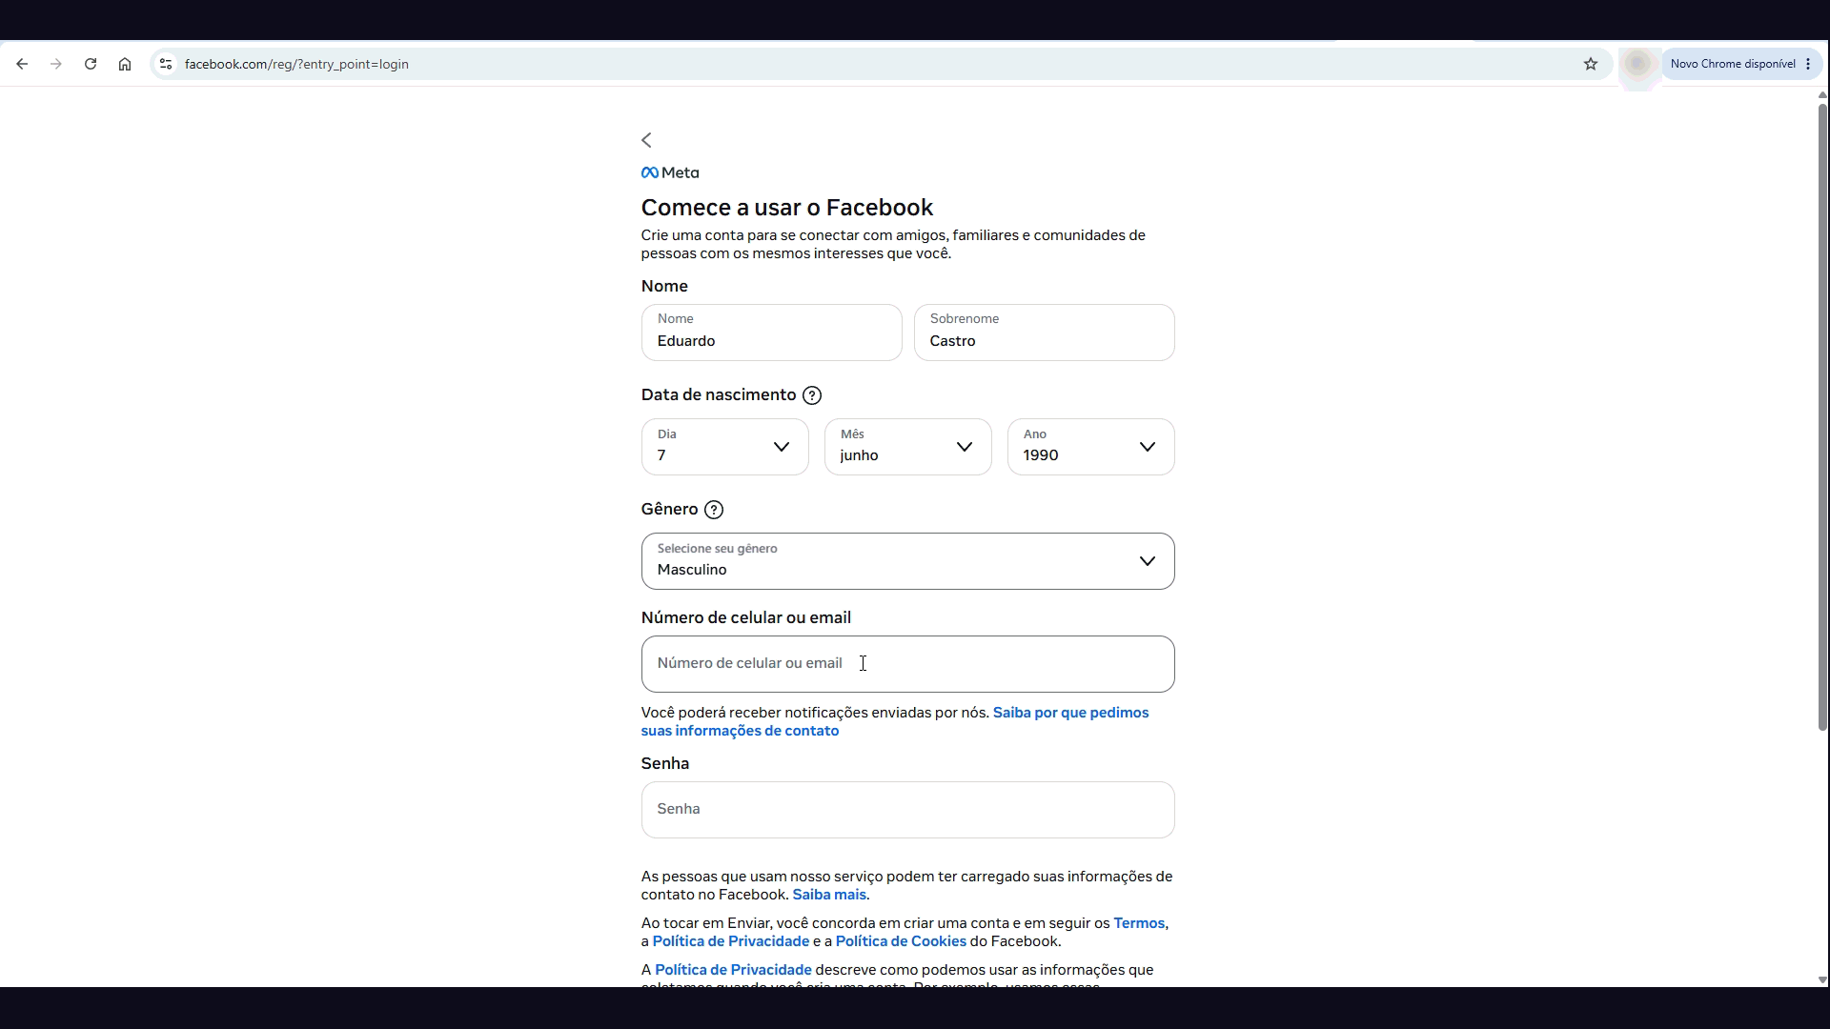Show help for Gênero
The image size is (1830, 1029).
click(714, 510)
